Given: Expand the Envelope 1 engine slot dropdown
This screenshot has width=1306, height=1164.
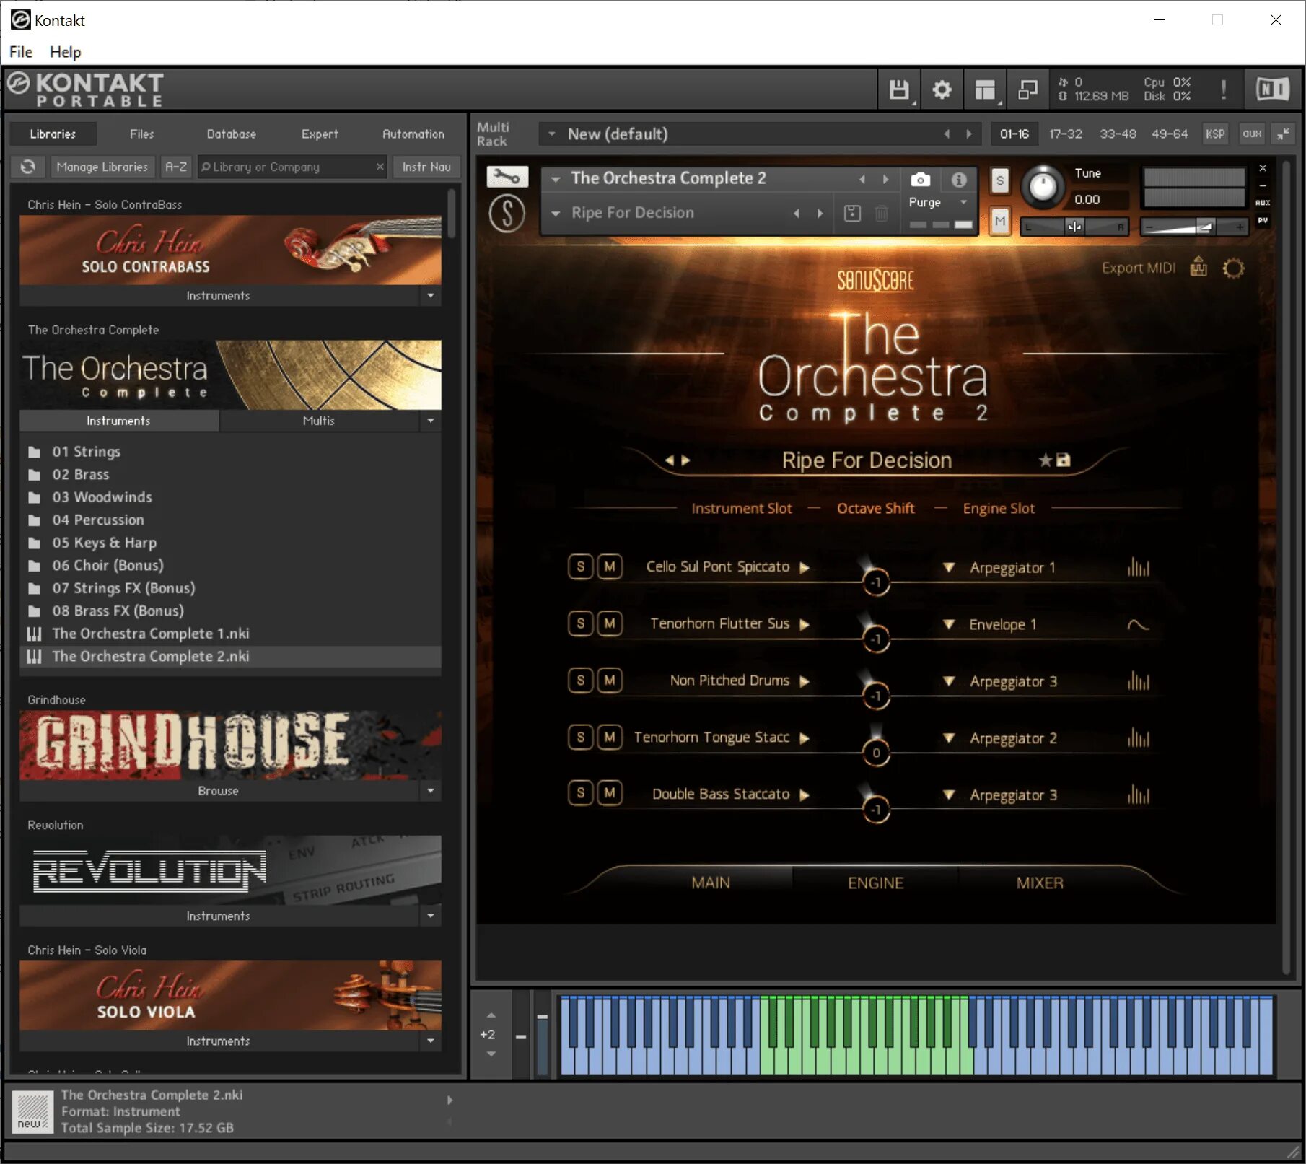Looking at the screenshot, I should (949, 625).
